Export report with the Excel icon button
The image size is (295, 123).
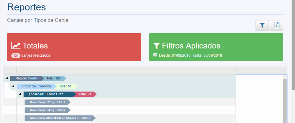[x=277, y=25]
